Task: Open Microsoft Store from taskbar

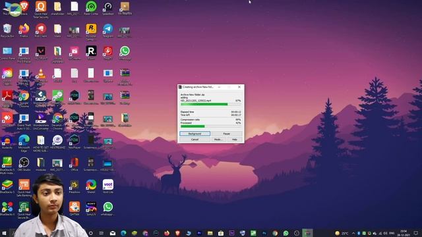Action: [221, 233]
